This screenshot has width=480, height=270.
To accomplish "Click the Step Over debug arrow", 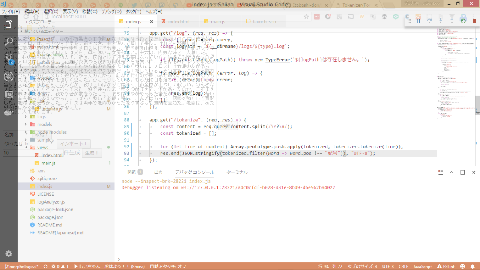I will tap(429, 21).
